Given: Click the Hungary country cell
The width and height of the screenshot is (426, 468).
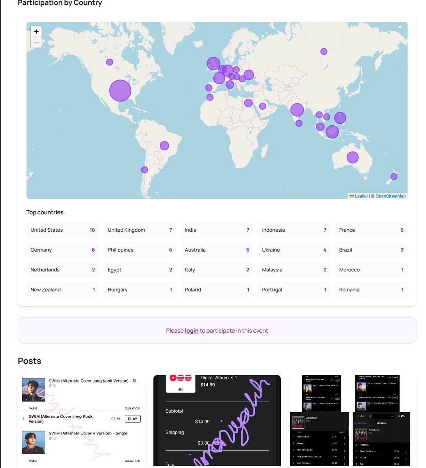Looking at the screenshot, I should pos(140,290).
